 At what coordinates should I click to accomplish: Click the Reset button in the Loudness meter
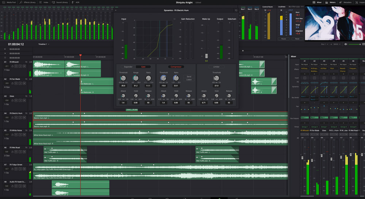pos(297,39)
